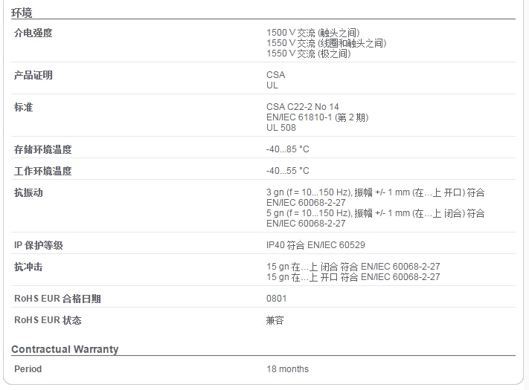Click the UL certification entry

coord(272,85)
